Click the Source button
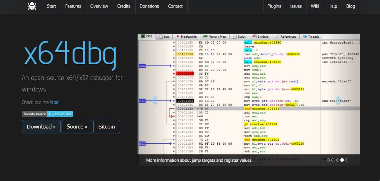Viewport: 380px width, 181px height. [x=77, y=127]
